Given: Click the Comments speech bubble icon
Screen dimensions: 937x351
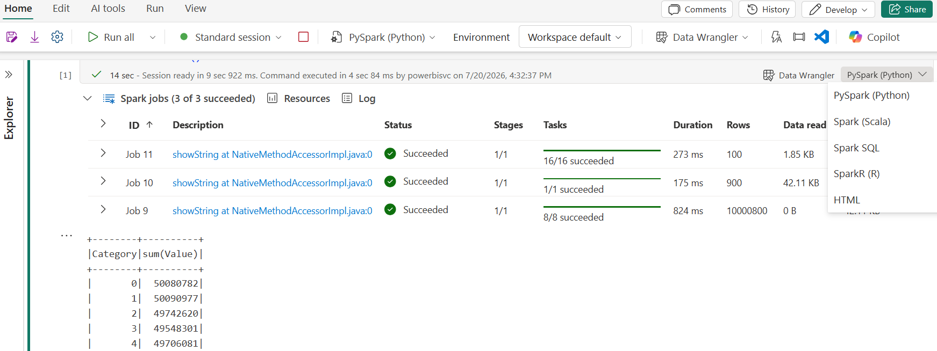Looking at the screenshot, I should click(674, 10).
